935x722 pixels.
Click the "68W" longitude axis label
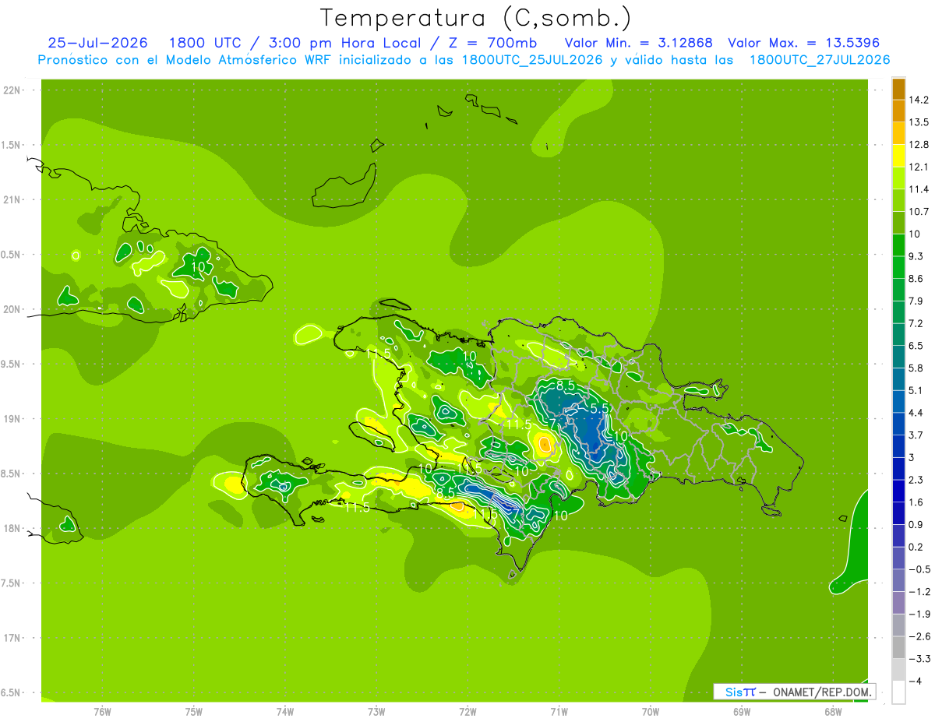(x=833, y=712)
